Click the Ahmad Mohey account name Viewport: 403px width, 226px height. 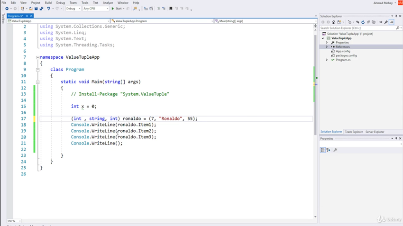point(383,3)
